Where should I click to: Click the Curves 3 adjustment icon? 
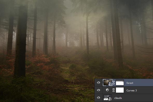[x=107, y=90]
